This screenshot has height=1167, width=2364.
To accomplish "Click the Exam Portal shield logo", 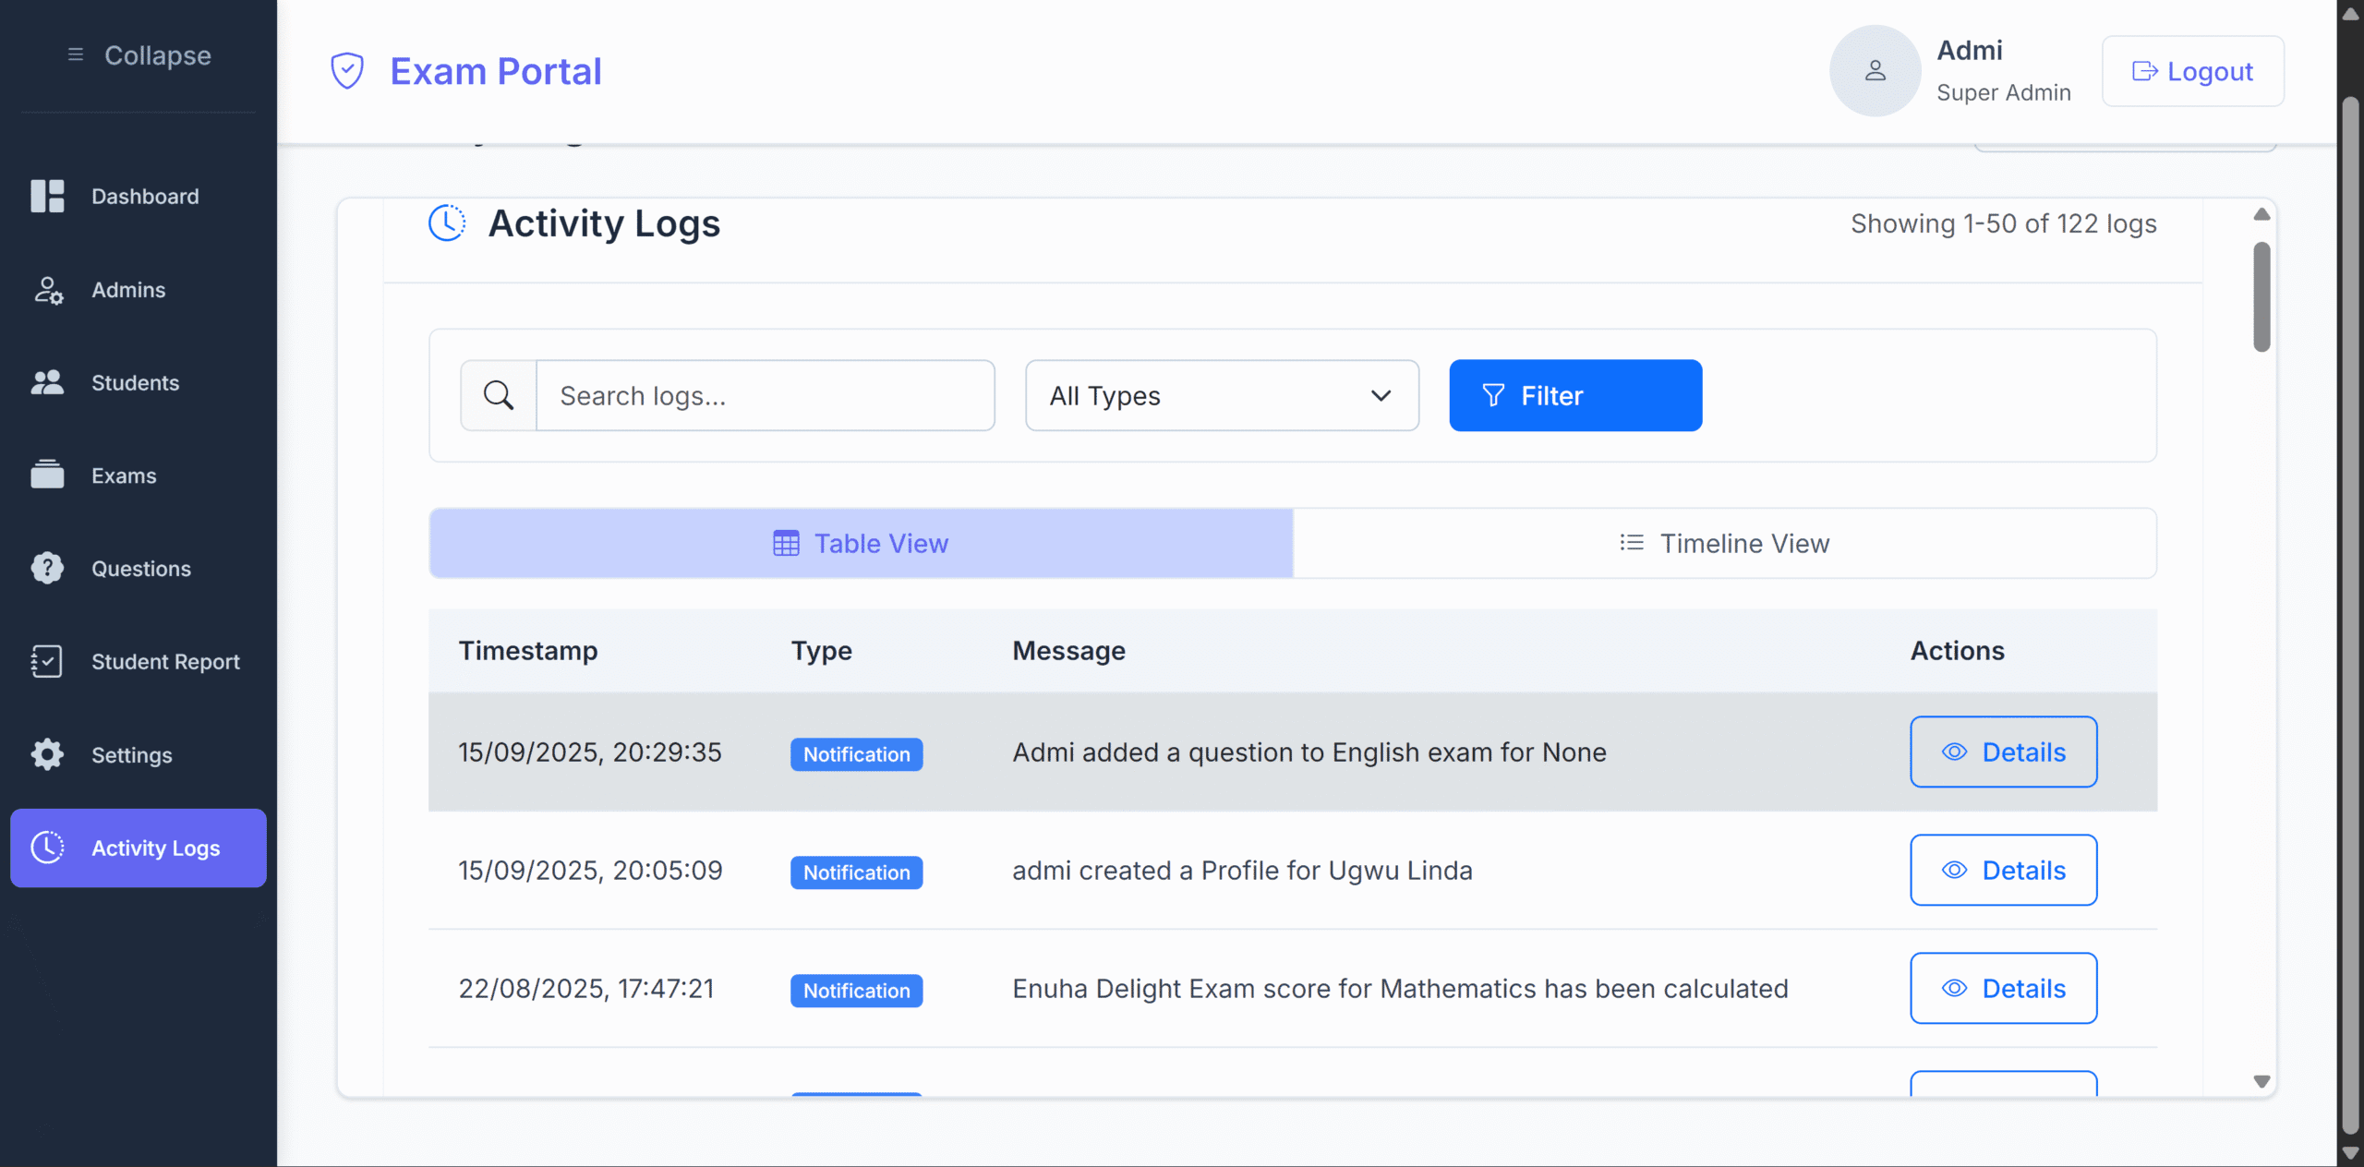I will coord(347,71).
